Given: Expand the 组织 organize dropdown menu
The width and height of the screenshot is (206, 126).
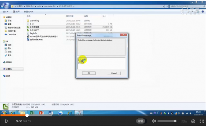Looking at the screenshot, I should [x=5, y=12].
